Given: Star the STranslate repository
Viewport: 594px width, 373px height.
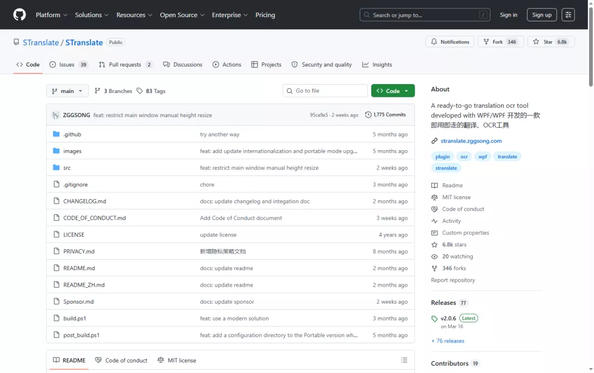Looking at the screenshot, I should [551, 42].
